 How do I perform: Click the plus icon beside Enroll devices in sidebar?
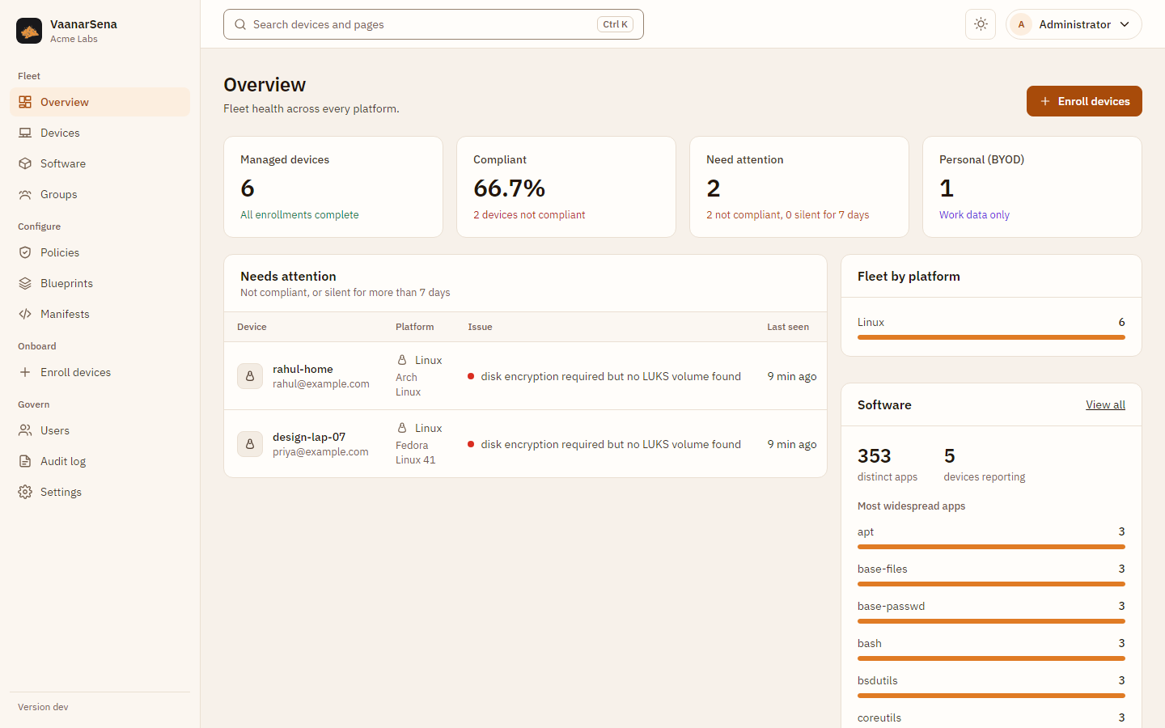point(25,372)
